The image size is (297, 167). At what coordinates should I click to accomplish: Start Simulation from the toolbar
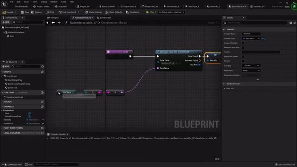pyautogui.click(x=132, y=12)
